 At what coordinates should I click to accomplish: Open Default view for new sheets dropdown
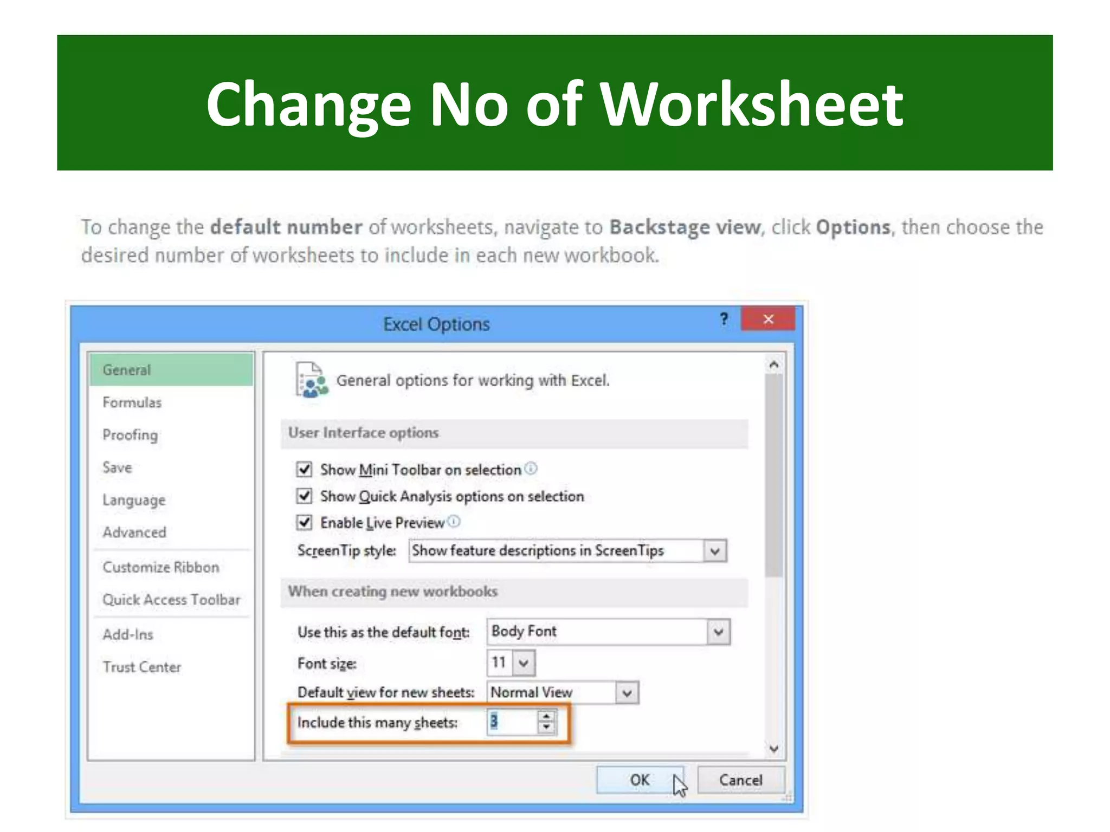pos(627,693)
